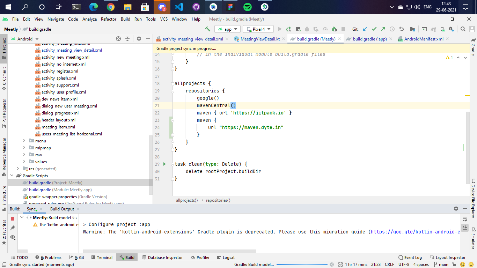Expand the raw folder

point(24,155)
